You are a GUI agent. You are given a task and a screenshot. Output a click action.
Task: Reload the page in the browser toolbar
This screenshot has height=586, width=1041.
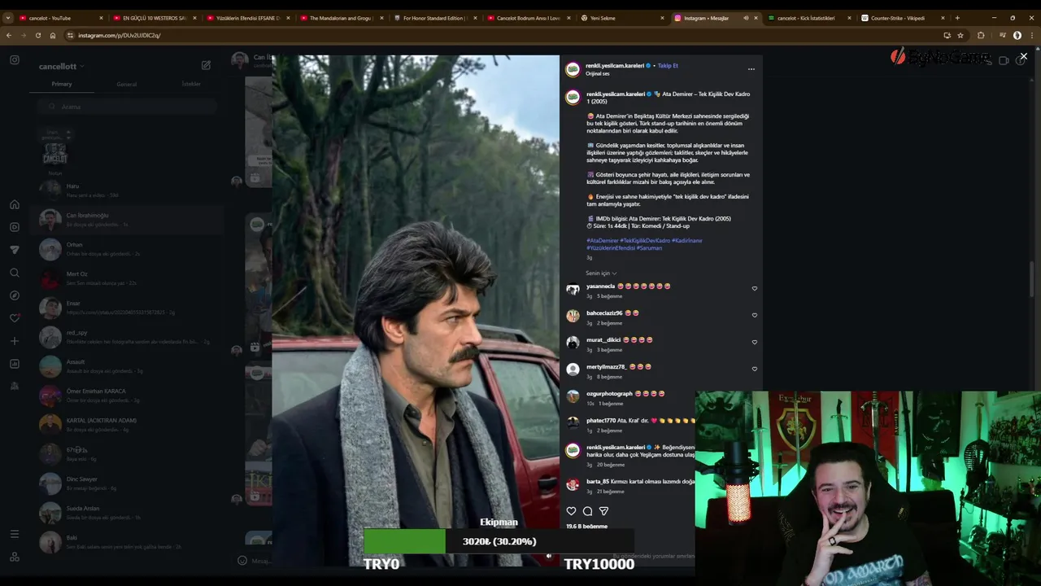click(x=38, y=35)
